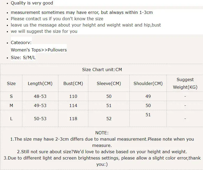Click the "Shoulder(CM)" column header
203x170 pixels.
(148, 83)
